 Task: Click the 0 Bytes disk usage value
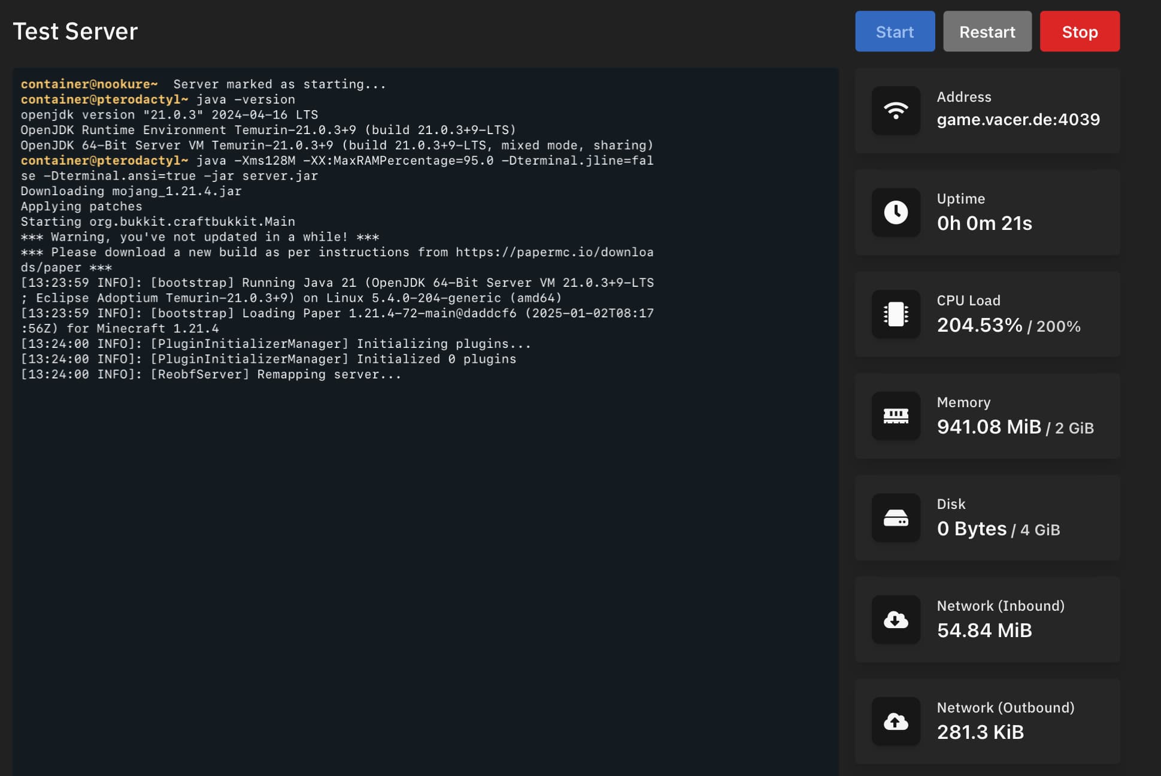(x=972, y=529)
